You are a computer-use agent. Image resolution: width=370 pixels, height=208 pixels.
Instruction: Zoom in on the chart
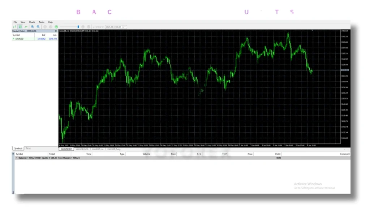[32, 27]
